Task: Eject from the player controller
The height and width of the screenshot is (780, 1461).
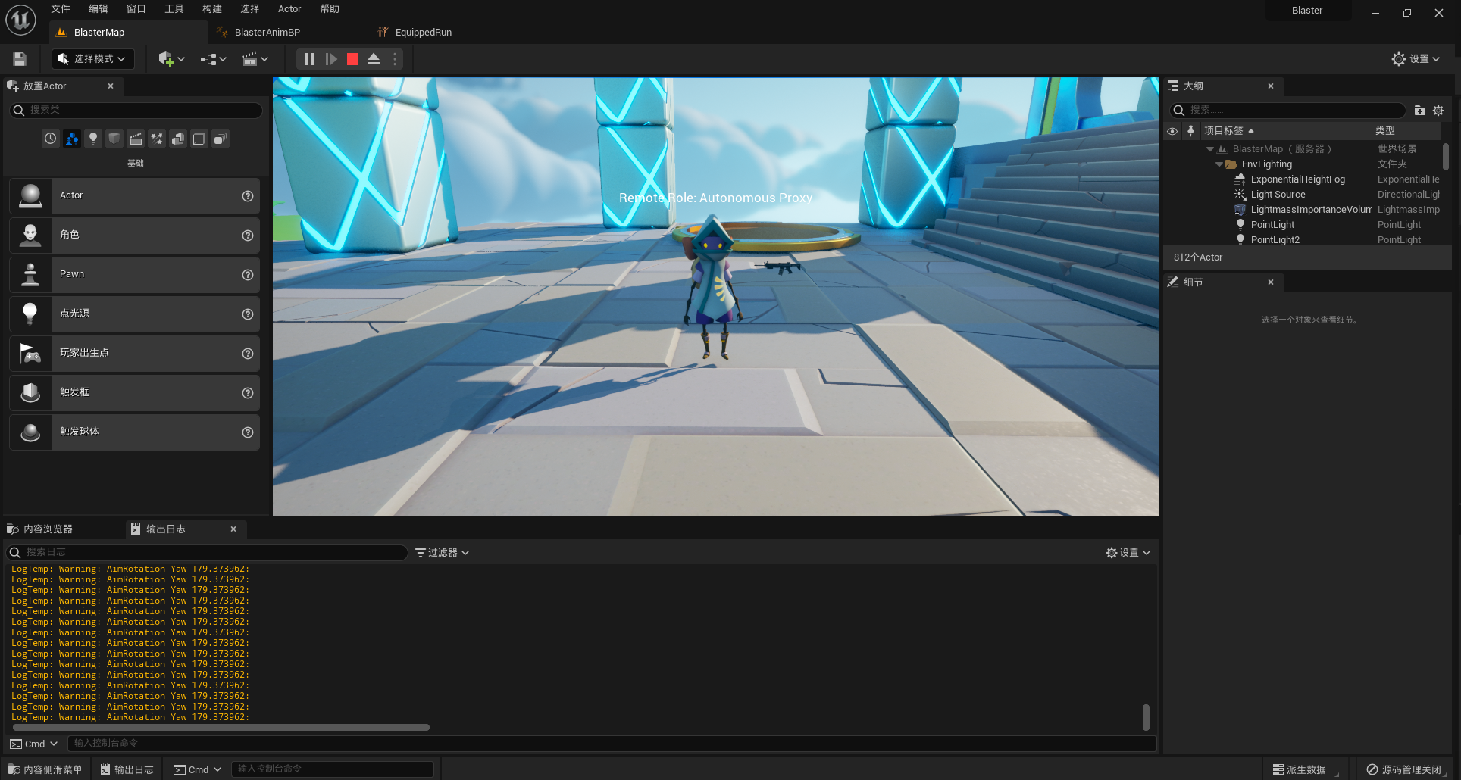Action: pos(374,59)
